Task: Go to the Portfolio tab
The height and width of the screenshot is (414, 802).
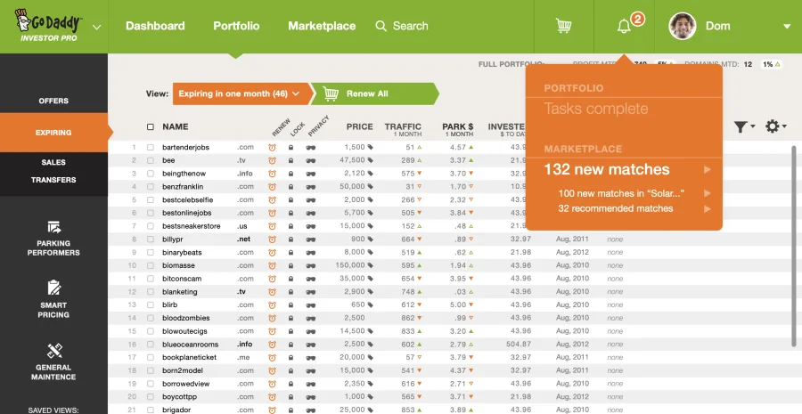Action: click(236, 26)
